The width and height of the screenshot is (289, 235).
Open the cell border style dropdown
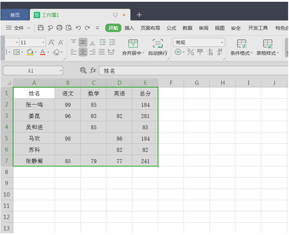click(22, 52)
